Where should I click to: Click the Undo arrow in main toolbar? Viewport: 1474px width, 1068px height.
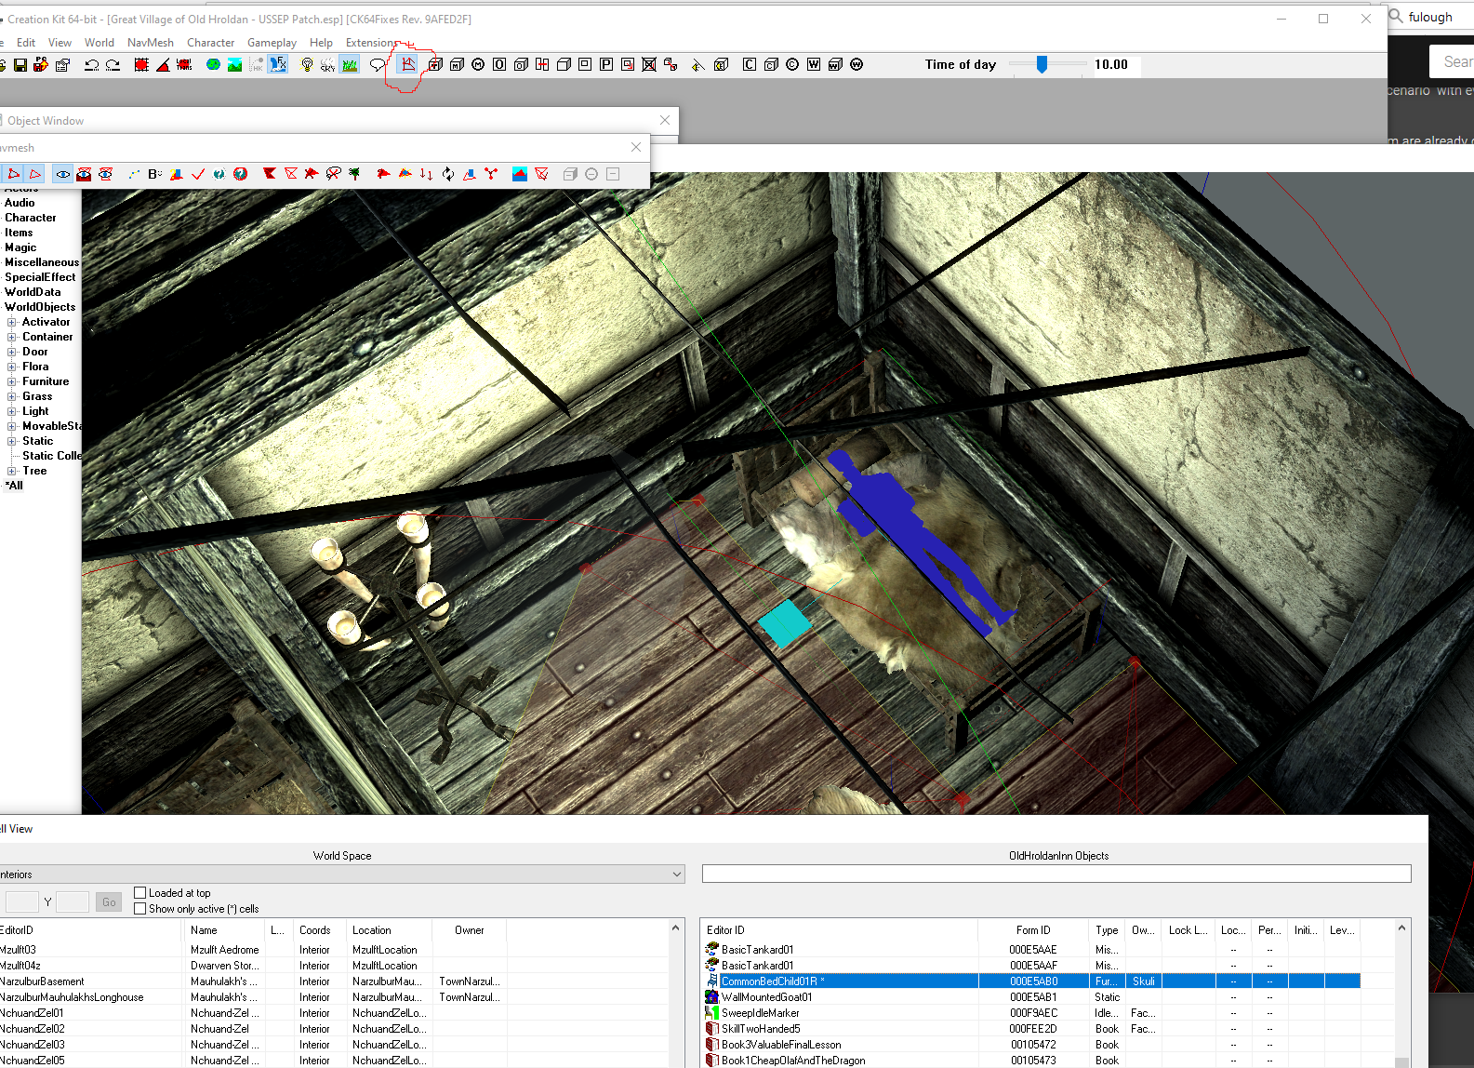tap(91, 64)
